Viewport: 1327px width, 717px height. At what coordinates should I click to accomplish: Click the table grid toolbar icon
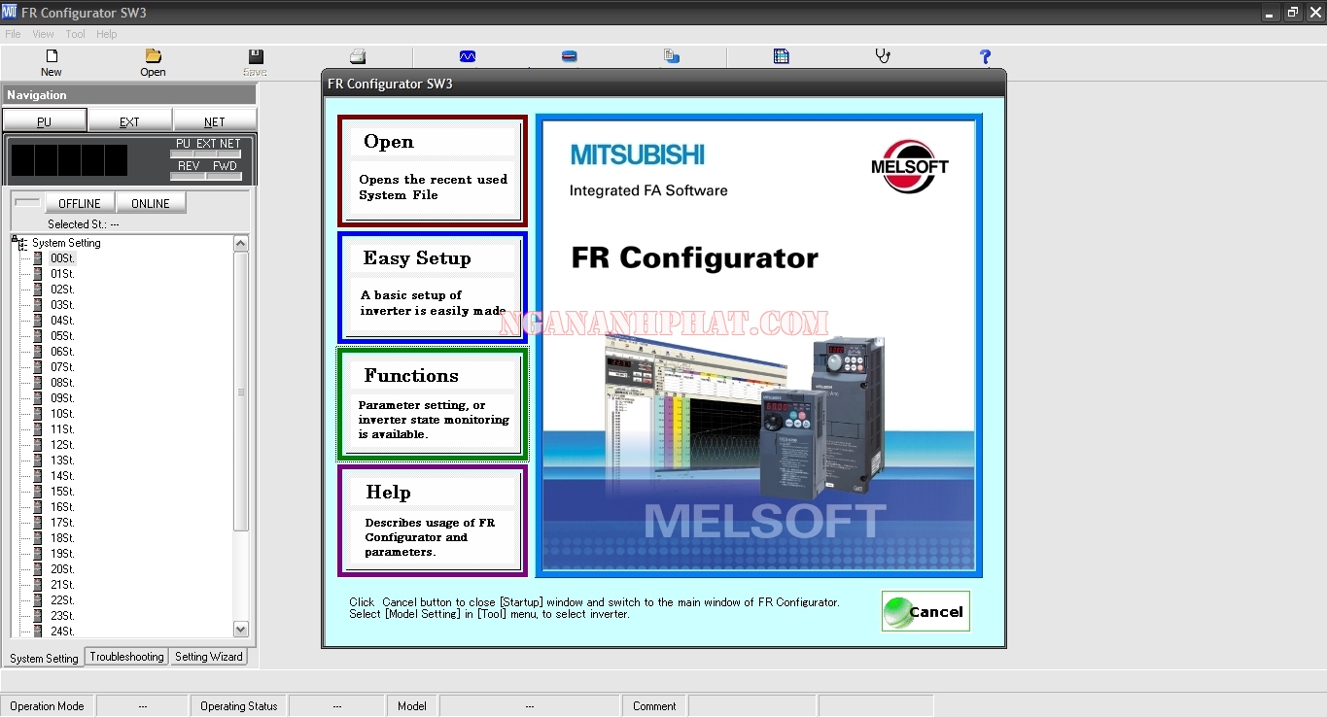tap(781, 56)
